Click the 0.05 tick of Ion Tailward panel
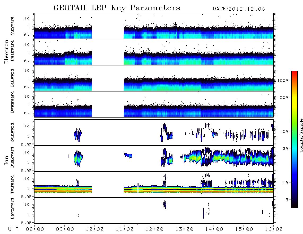This screenshot has width=303, height=234. click(x=26, y=197)
